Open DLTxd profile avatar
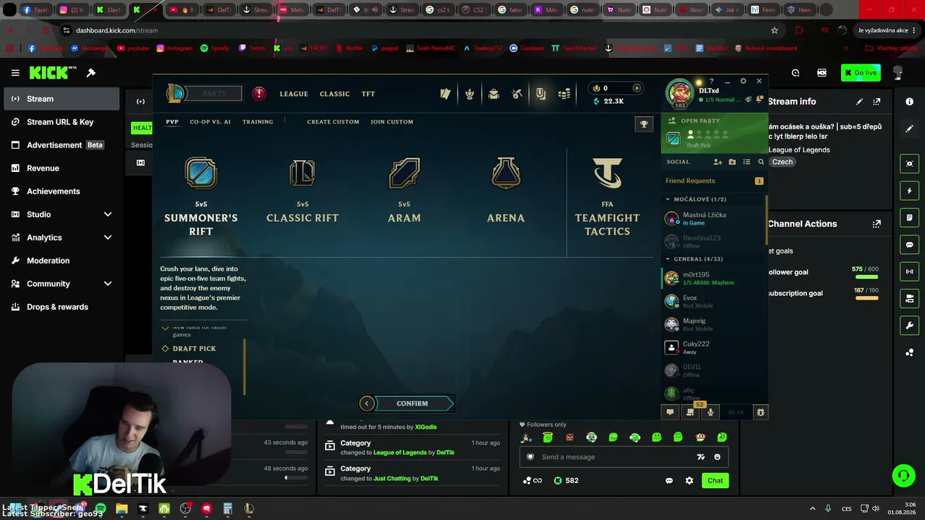This screenshot has width=925, height=520. [679, 93]
